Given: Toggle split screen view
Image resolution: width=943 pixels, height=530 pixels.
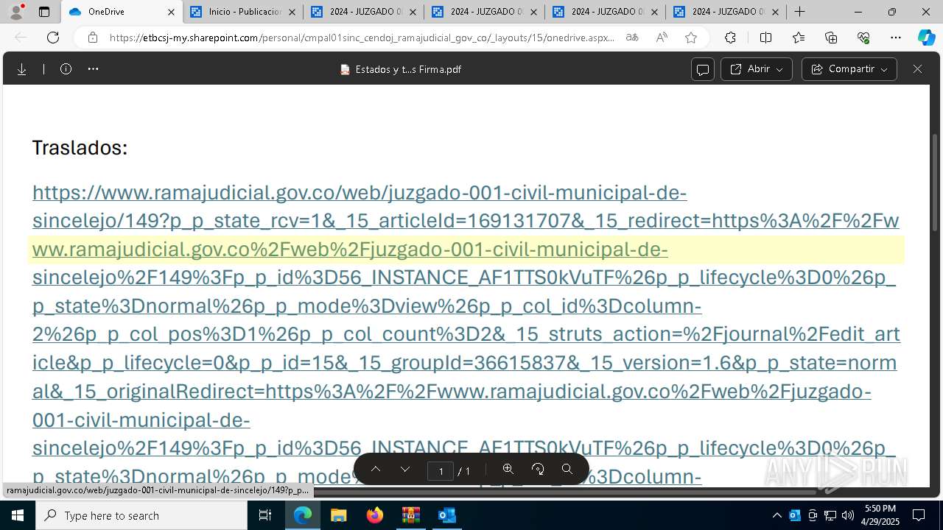Looking at the screenshot, I should coord(765,38).
